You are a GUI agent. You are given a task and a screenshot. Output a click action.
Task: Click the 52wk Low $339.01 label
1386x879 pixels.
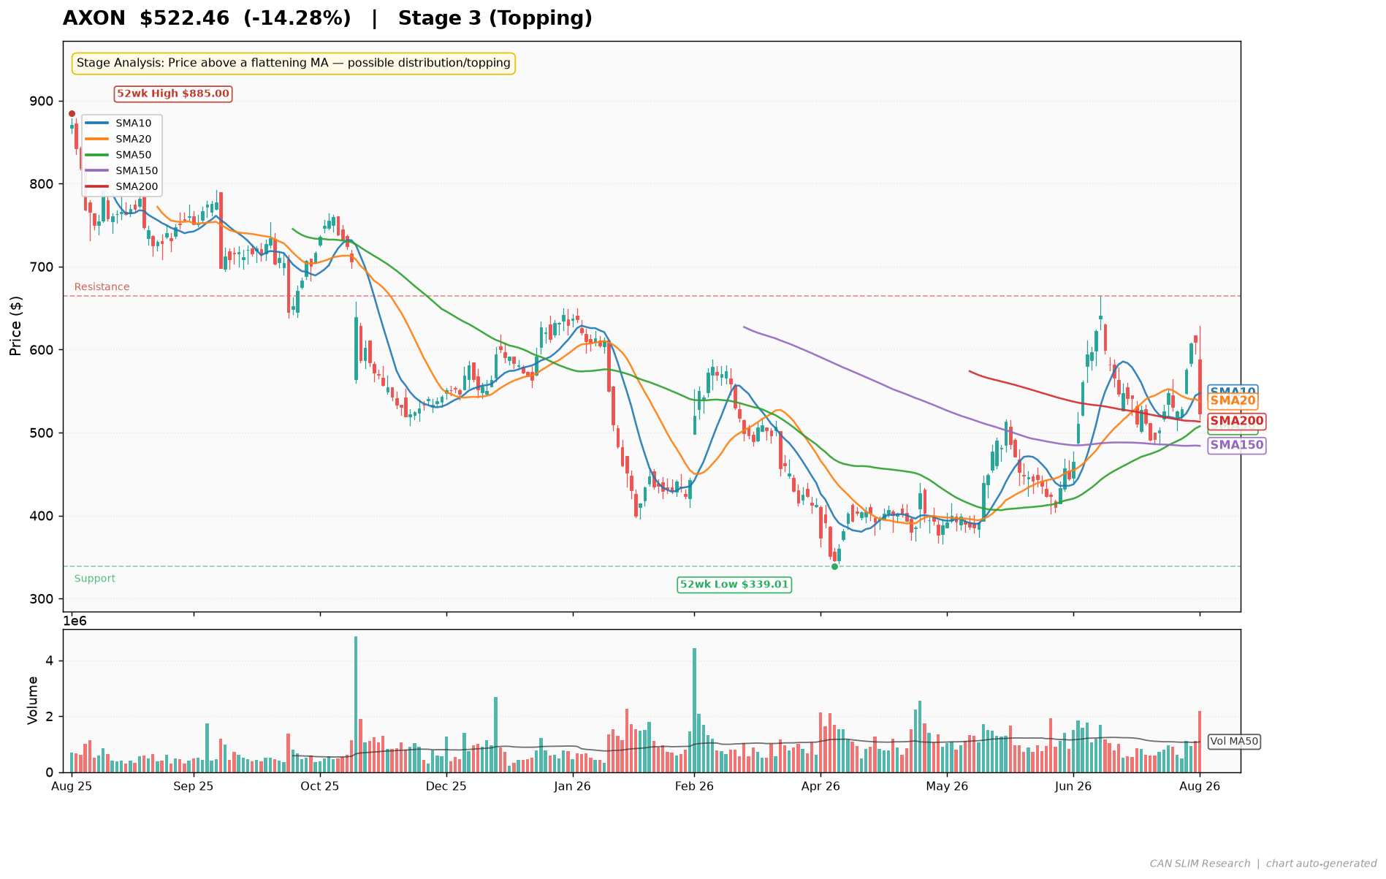[x=734, y=585]
